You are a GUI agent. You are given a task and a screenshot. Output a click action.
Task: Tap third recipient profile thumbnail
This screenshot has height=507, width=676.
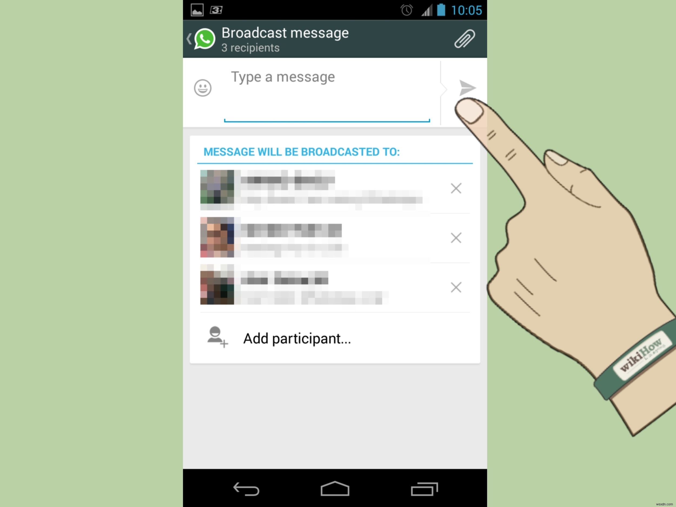point(216,286)
